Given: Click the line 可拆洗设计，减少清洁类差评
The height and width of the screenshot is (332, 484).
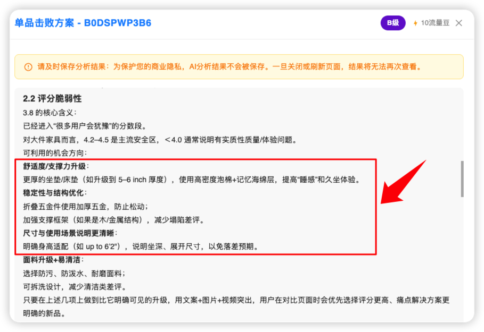Looking at the screenshot, I should point(75,287).
